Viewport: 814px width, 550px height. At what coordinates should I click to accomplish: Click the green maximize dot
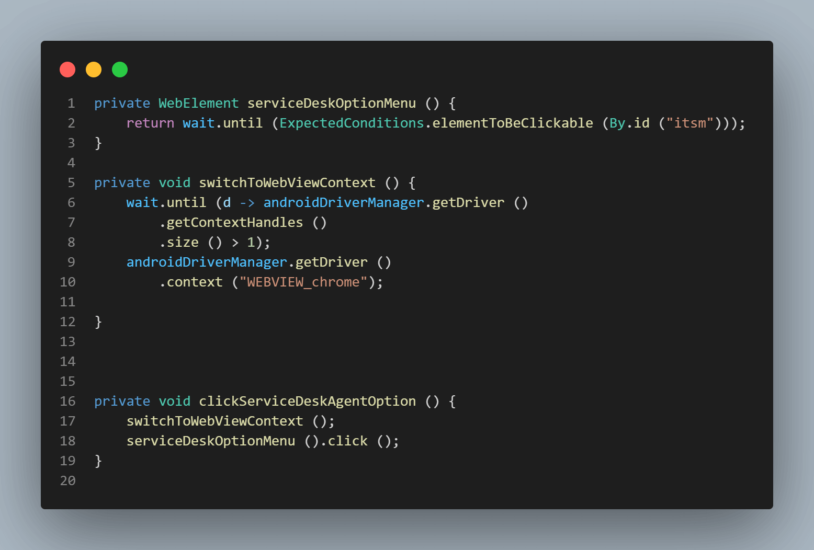coord(120,70)
